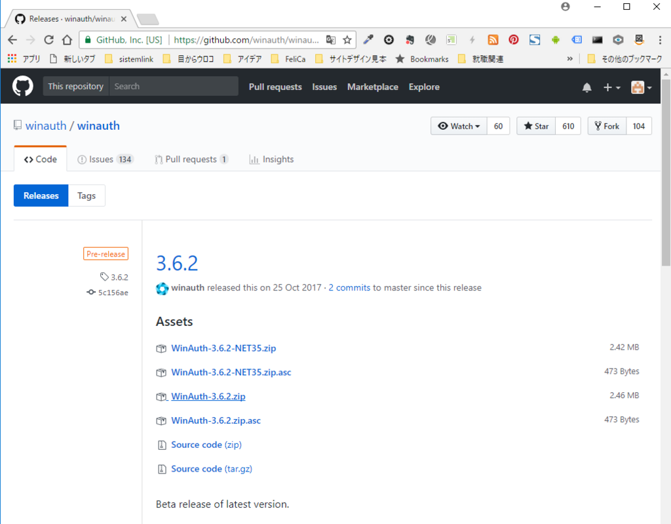Viewport: 671px width, 524px height.
Task: Download Source code (tar.gz)
Action: point(212,469)
